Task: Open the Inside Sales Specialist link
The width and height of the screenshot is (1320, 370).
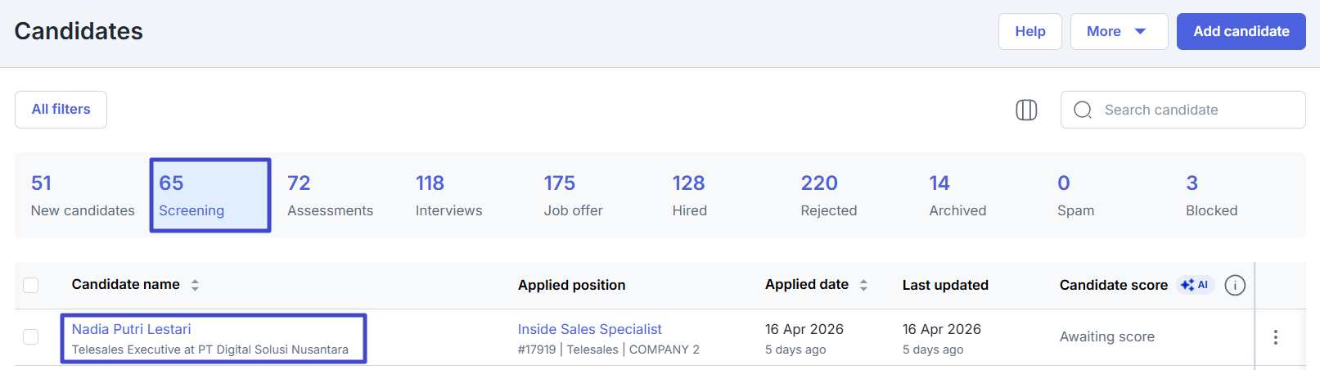Action: [x=589, y=329]
